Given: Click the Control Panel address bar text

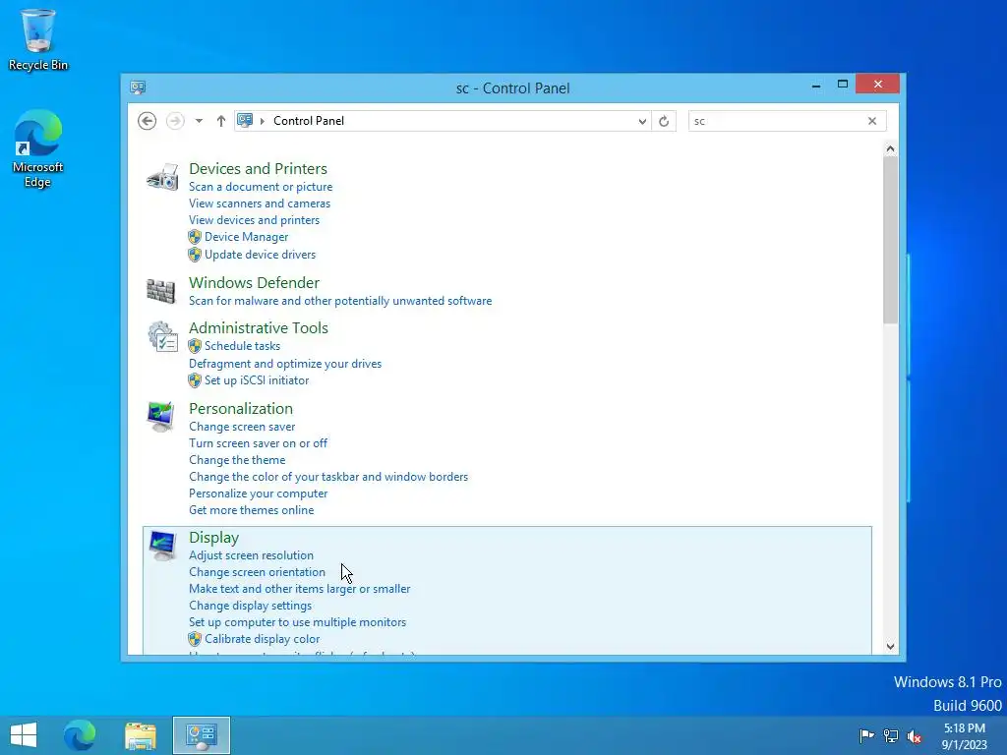Looking at the screenshot, I should [x=308, y=121].
